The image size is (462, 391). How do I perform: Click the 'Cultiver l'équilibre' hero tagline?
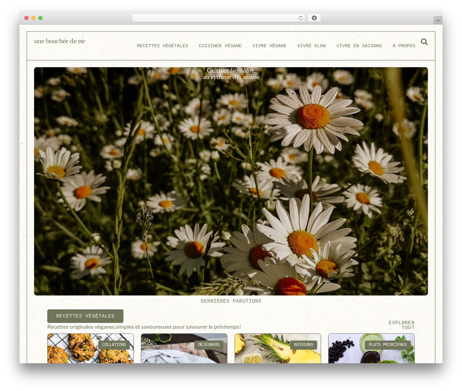coord(231,74)
